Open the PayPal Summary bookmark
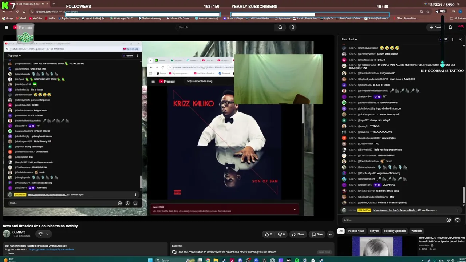The width and height of the screenshot is (466, 262). coord(68,18)
